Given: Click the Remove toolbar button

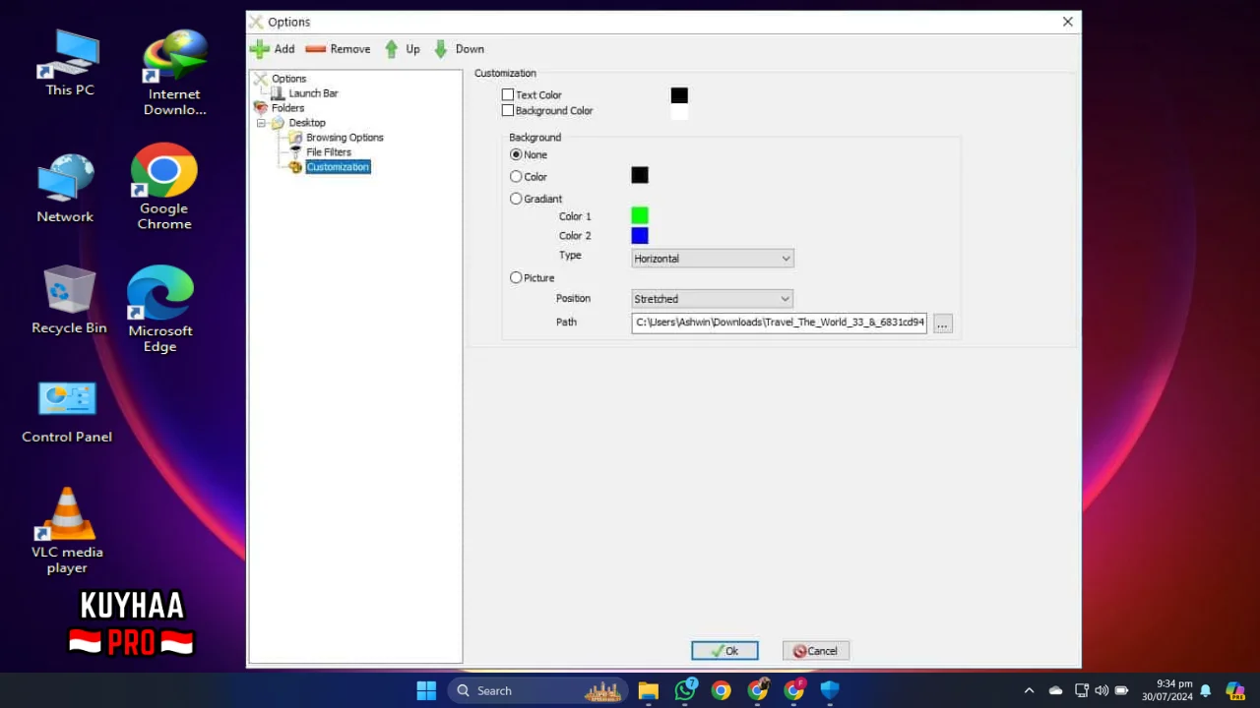Looking at the screenshot, I should click(338, 48).
